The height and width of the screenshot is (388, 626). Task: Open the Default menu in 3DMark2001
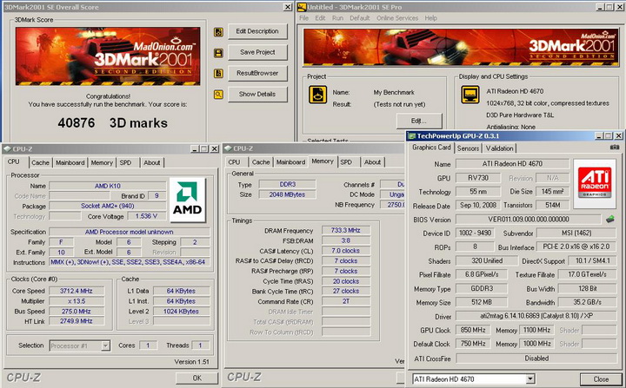click(360, 18)
